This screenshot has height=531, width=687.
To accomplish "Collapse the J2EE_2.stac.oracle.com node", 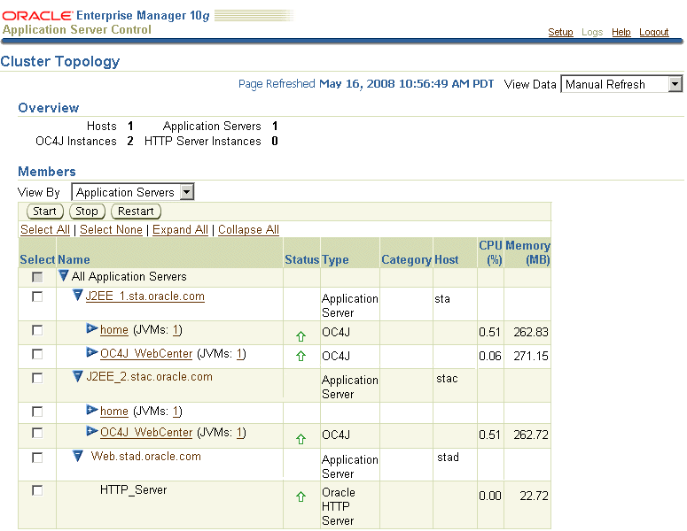I will point(77,376).
